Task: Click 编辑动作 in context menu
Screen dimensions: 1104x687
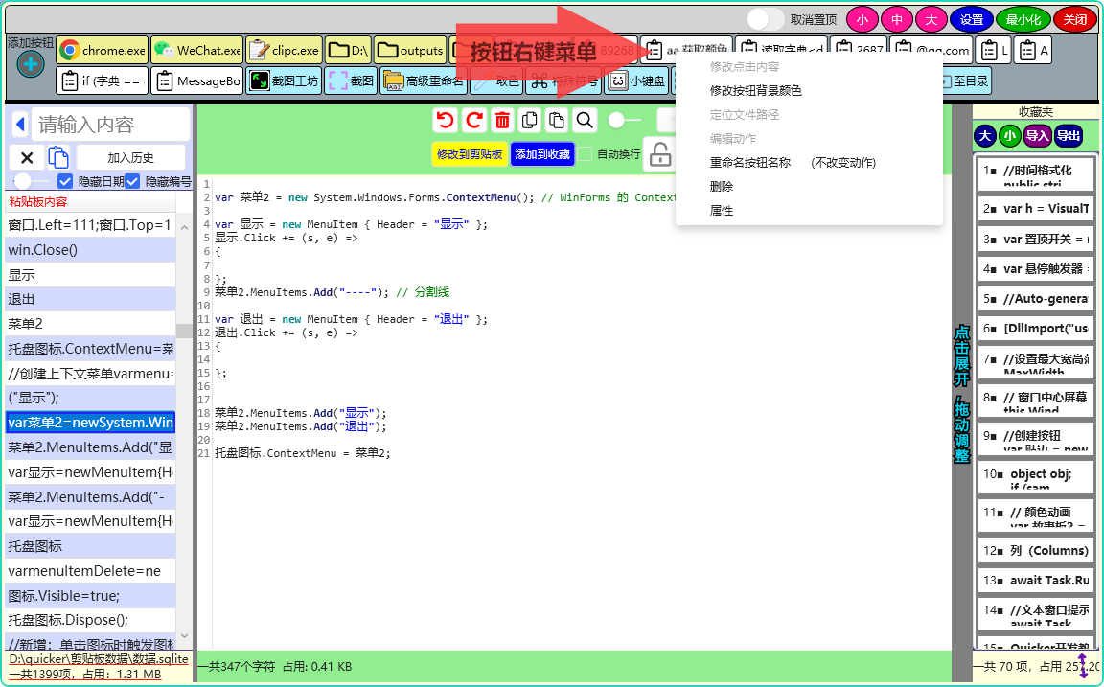Action: click(732, 139)
